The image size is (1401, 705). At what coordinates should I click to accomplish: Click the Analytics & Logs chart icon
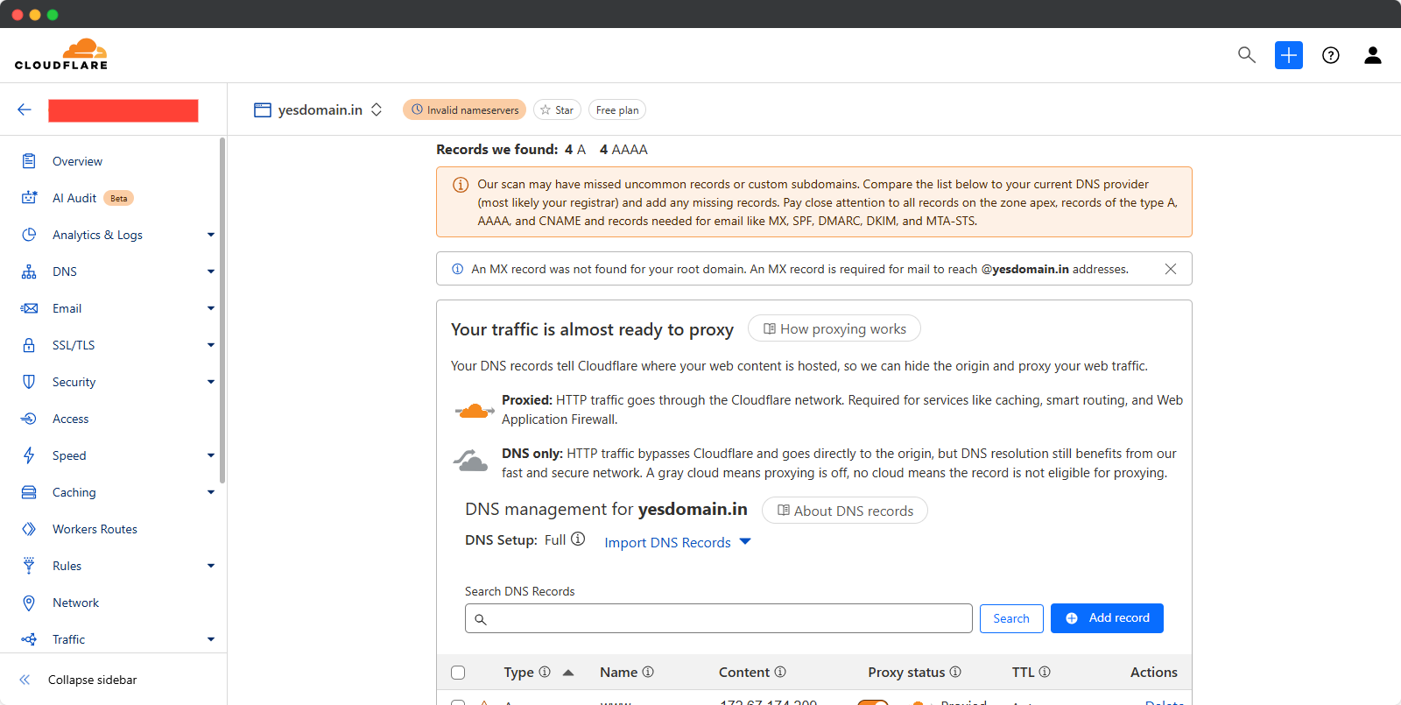(29, 235)
